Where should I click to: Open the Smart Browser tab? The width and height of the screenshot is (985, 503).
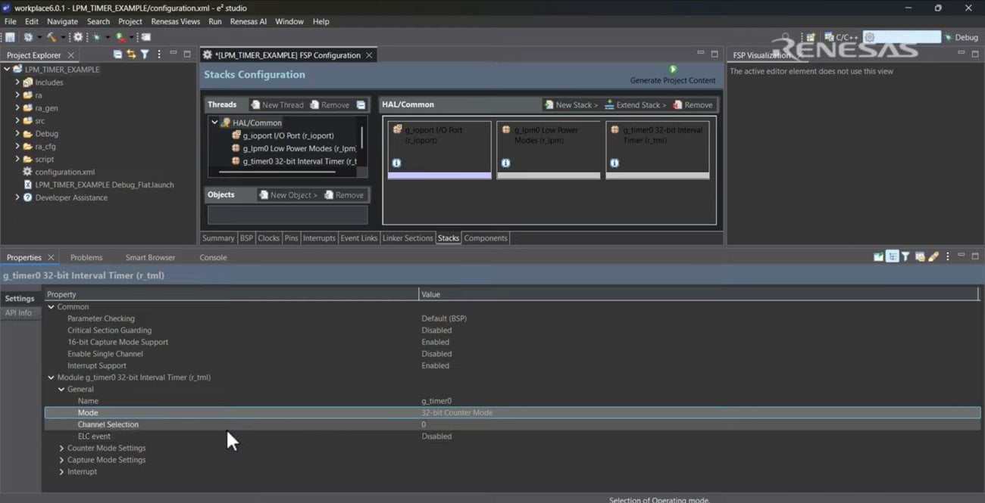150,258
